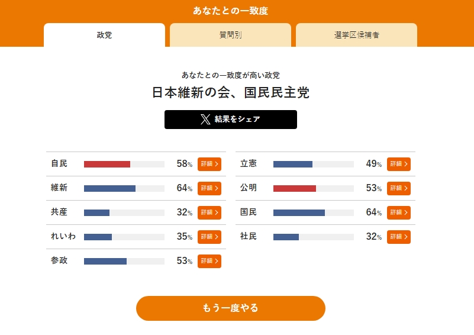Click the もう一度やる retry button
Image resolution: width=474 pixels, height=335 pixels.
230,308
